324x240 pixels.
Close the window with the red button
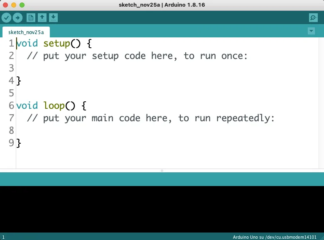point(5,5)
